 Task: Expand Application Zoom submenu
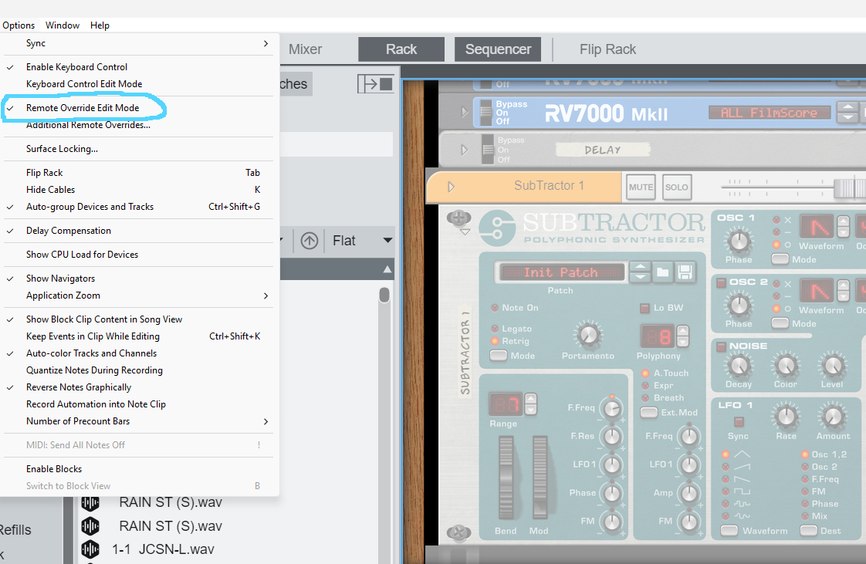click(138, 296)
